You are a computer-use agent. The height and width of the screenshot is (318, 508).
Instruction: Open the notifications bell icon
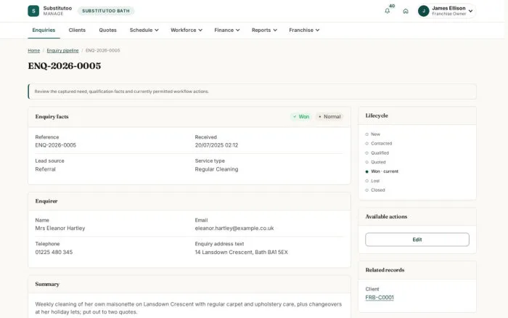click(x=387, y=11)
